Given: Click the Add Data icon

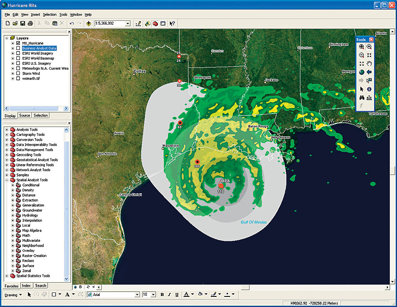Looking at the screenshot, I should [89, 23].
